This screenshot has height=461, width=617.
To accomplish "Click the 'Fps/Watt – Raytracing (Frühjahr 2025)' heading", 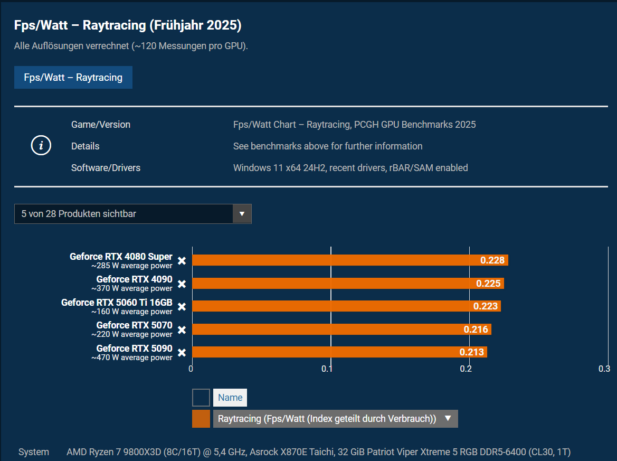I will click(128, 25).
